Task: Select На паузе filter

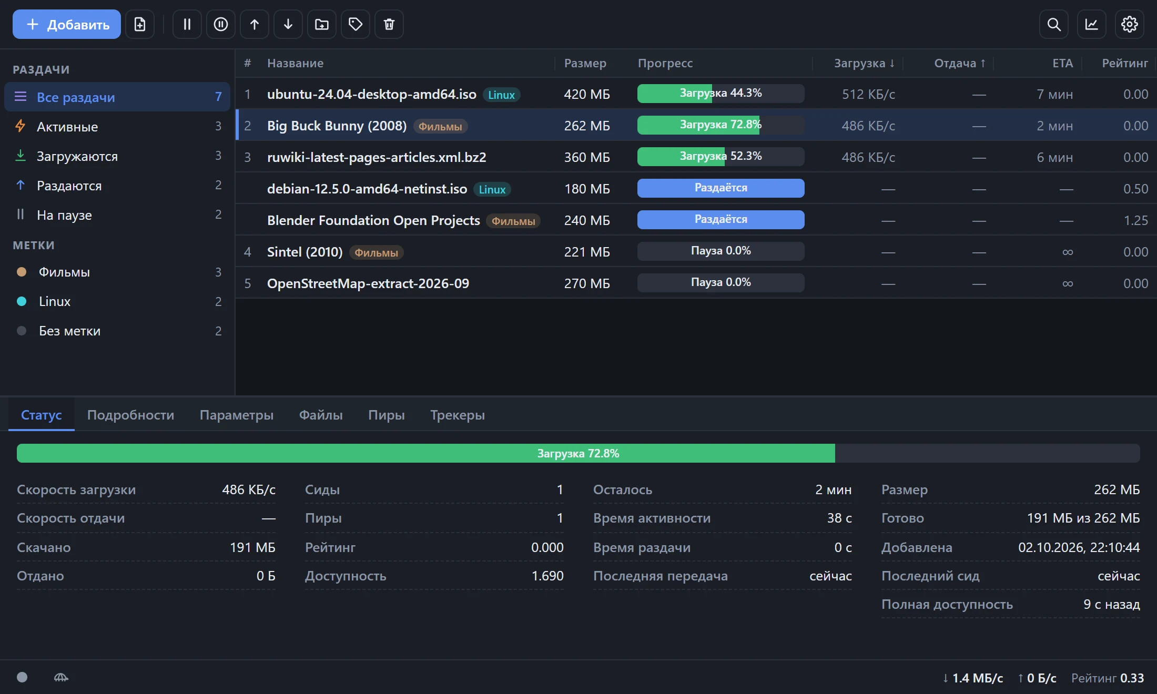Action: (117, 215)
